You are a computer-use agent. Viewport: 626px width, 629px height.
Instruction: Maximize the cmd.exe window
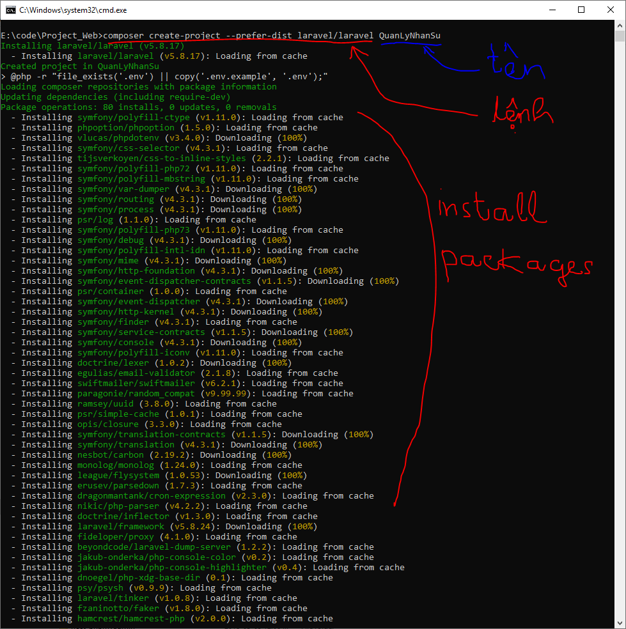point(581,10)
